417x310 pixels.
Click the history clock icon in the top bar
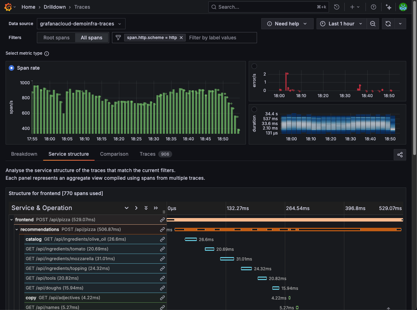coord(336,7)
